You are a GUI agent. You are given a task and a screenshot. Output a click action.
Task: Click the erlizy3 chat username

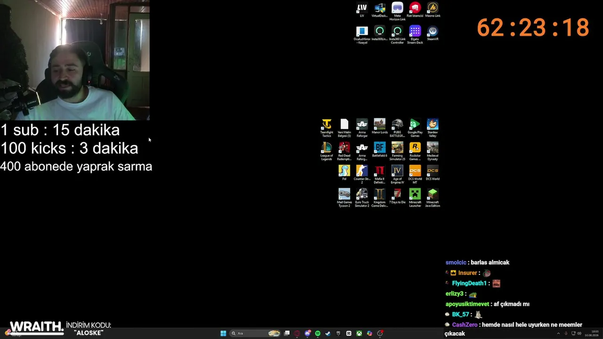tap(455, 294)
